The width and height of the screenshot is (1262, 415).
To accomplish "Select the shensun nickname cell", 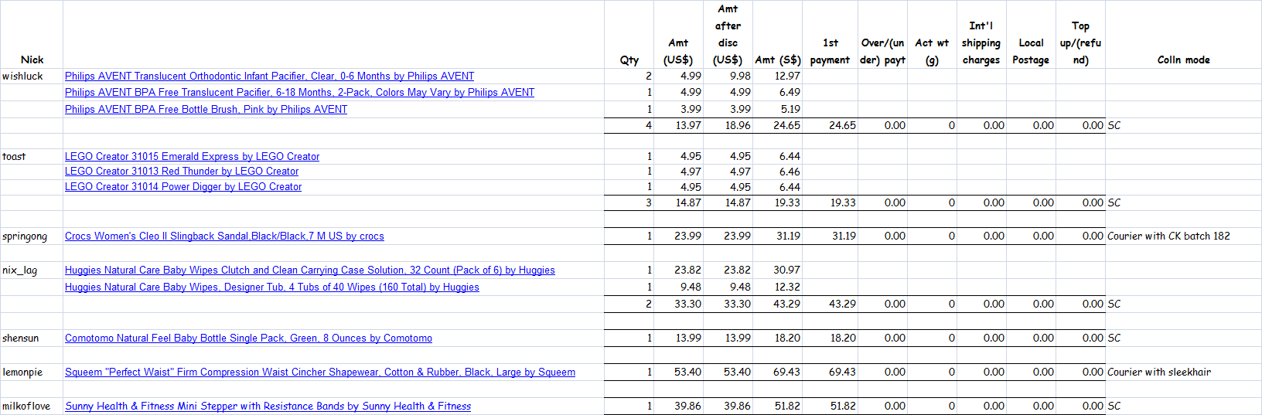I will click(x=32, y=338).
